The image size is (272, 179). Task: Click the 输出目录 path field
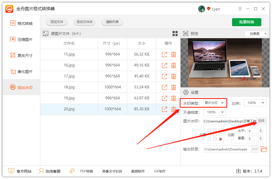227,149
